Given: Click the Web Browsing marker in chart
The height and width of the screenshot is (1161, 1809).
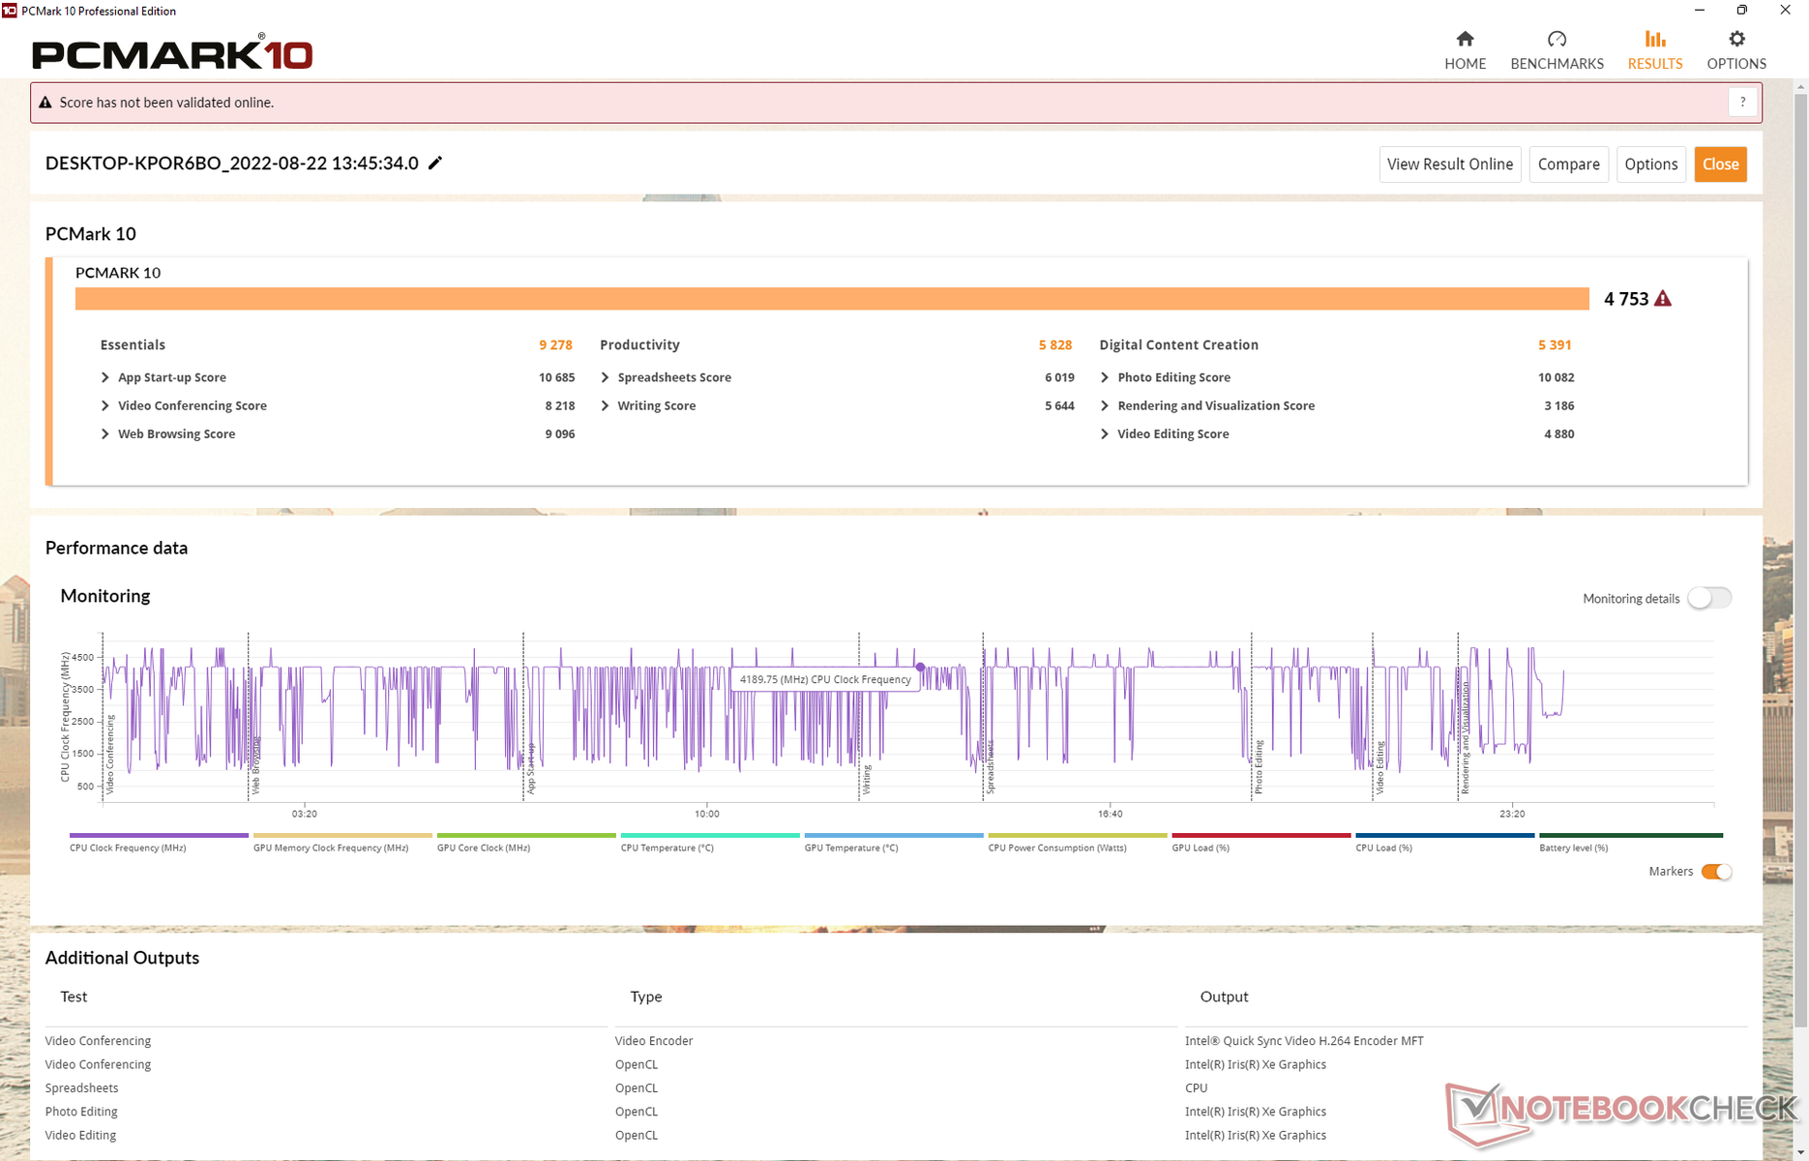Looking at the screenshot, I should (255, 766).
